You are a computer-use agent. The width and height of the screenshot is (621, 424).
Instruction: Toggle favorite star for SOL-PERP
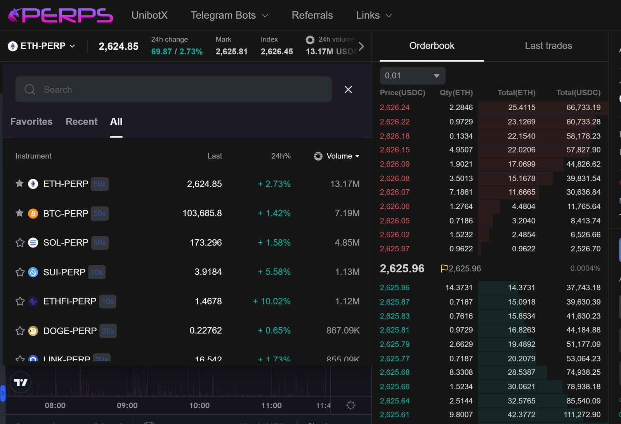pos(20,243)
